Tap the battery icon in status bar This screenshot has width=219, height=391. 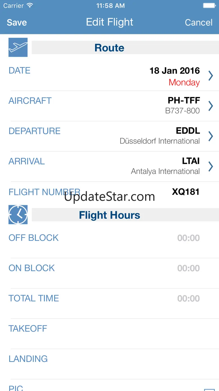coord(209,6)
